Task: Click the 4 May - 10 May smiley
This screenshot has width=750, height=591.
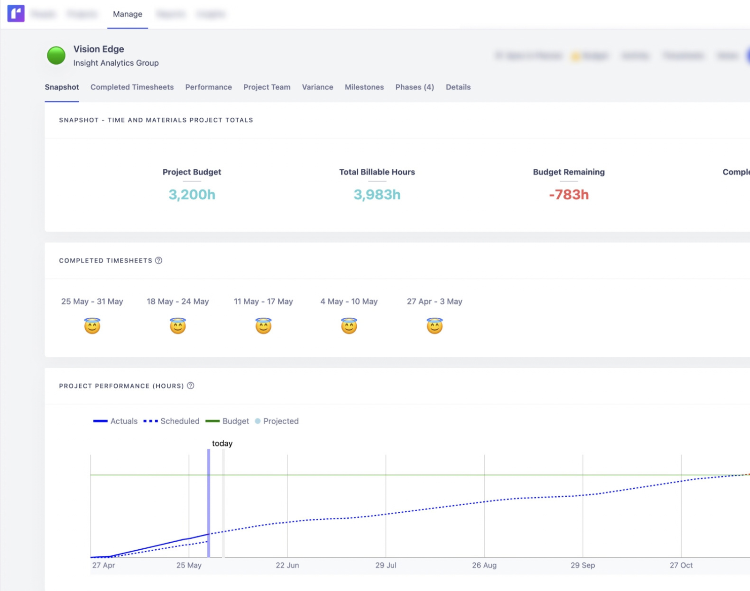Action: [x=349, y=326]
